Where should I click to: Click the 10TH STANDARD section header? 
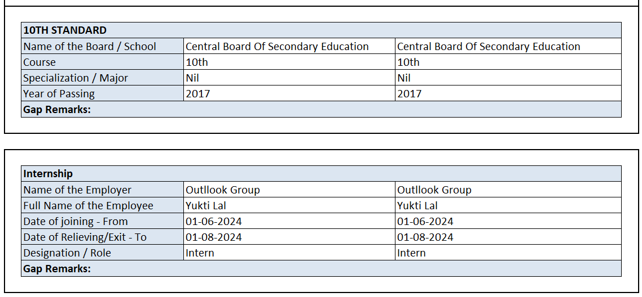(x=65, y=30)
